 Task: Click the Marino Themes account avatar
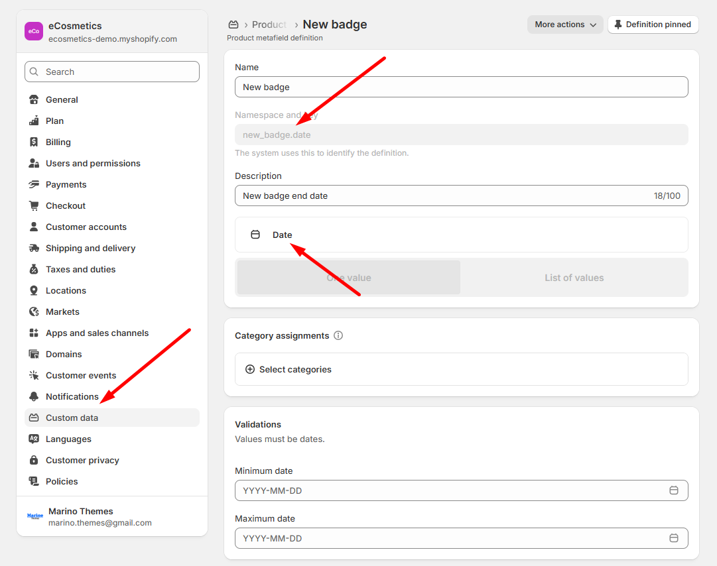[x=35, y=516]
